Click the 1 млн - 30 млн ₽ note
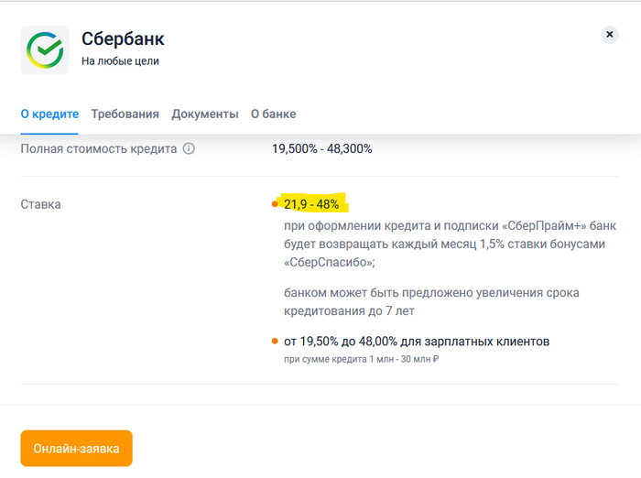Viewport: 641px width, 478px height. 362,359
